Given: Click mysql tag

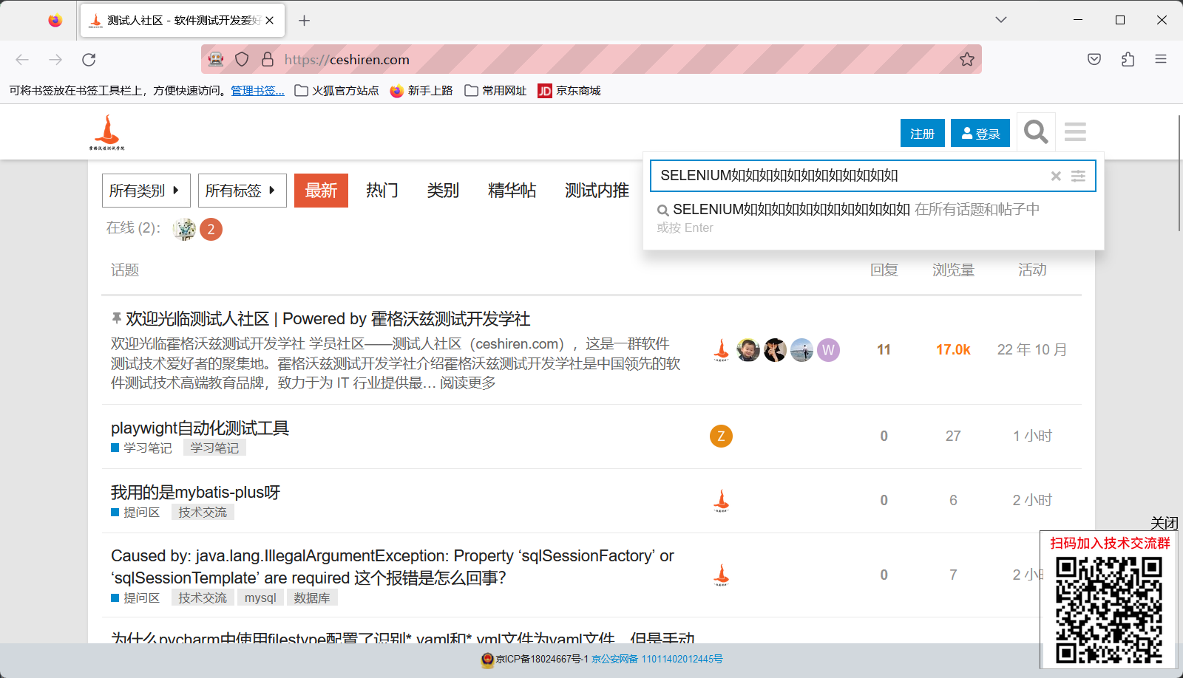Looking at the screenshot, I should [260, 598].
